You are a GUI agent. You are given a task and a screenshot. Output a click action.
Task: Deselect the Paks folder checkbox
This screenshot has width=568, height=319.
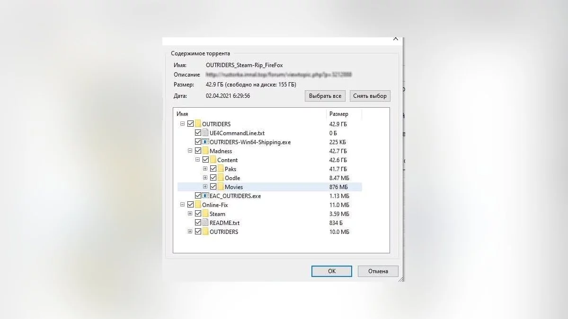click(213, 169)
